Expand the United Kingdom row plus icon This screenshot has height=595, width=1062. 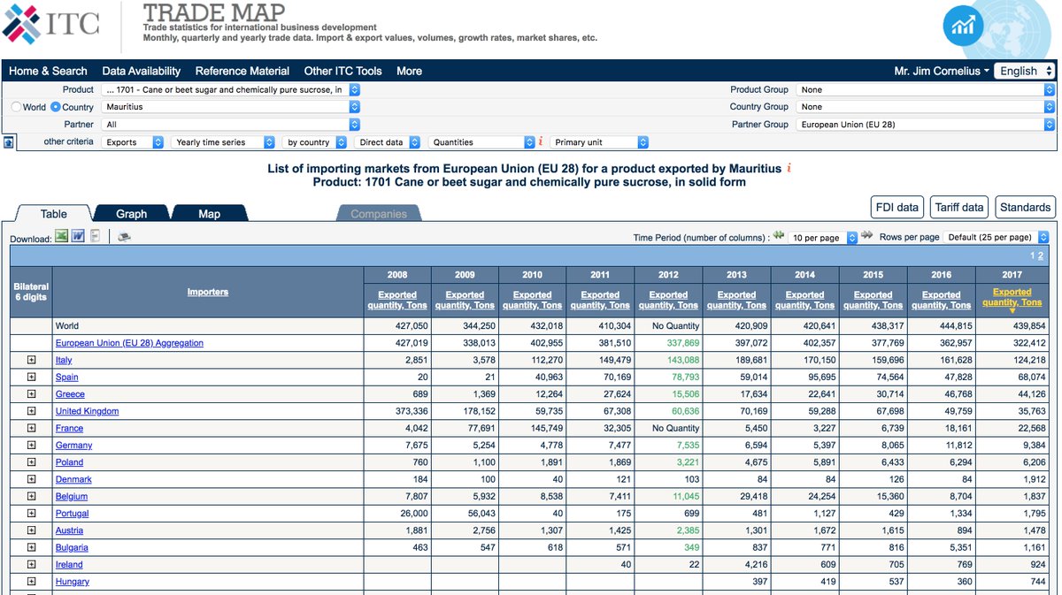coord(31,411)
